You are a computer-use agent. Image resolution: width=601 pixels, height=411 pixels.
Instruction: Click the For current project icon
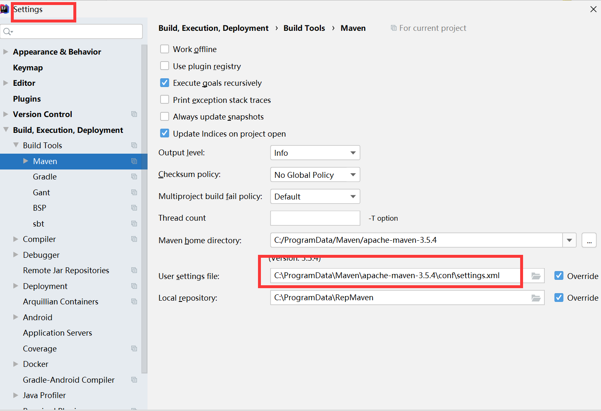tap(393, 28)
